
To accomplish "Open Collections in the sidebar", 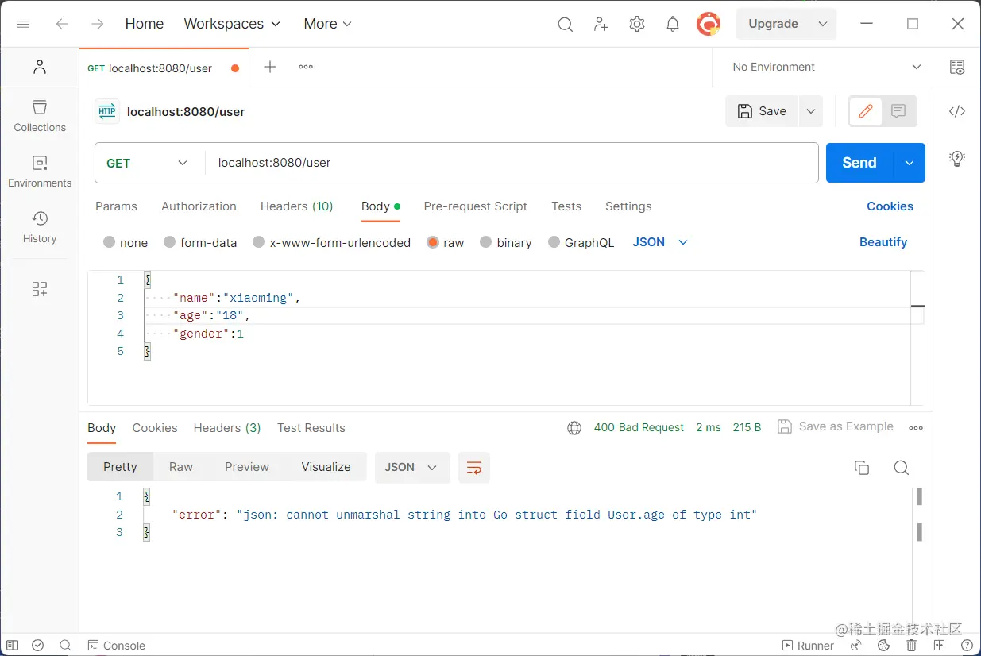I will (x=40, y=116).
